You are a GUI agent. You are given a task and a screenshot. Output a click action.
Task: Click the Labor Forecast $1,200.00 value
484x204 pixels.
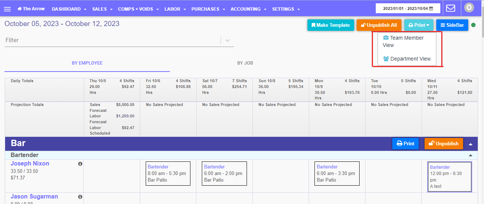(125, 116)
